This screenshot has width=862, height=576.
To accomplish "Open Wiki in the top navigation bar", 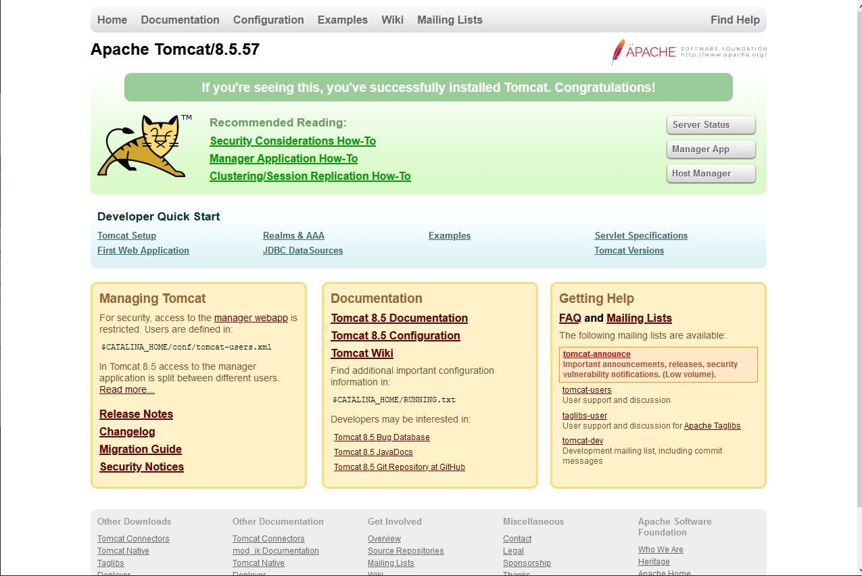I will (392, 20).
